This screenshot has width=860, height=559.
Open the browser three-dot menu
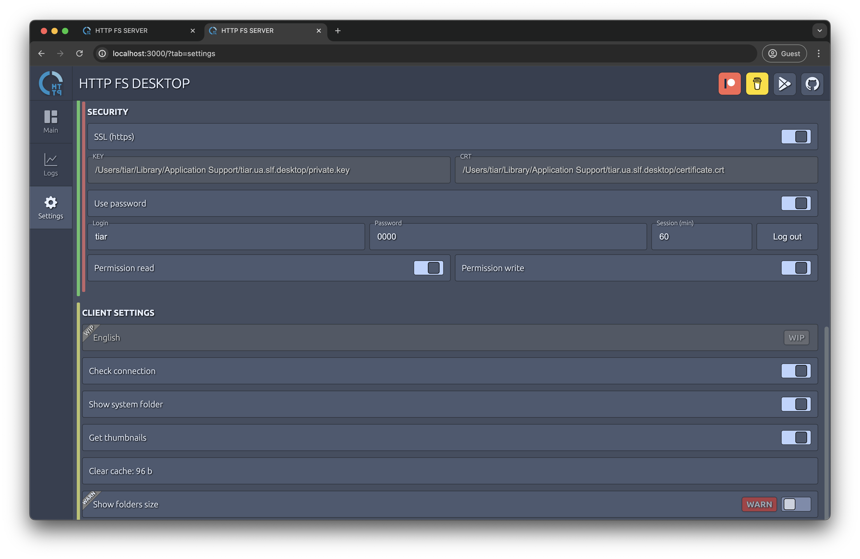[x=819, y=53]
